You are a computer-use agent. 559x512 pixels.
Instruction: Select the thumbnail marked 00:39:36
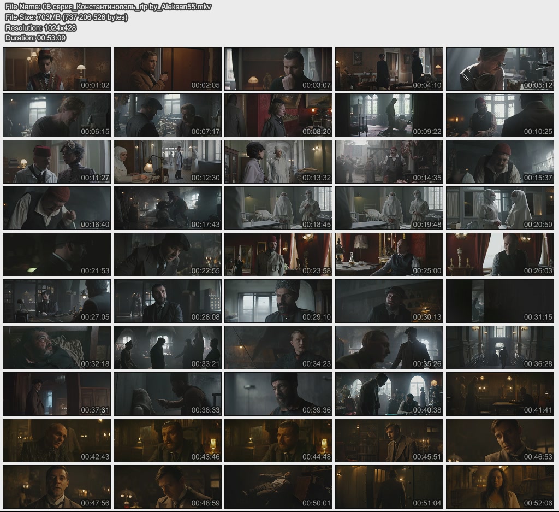coord(278,394)
